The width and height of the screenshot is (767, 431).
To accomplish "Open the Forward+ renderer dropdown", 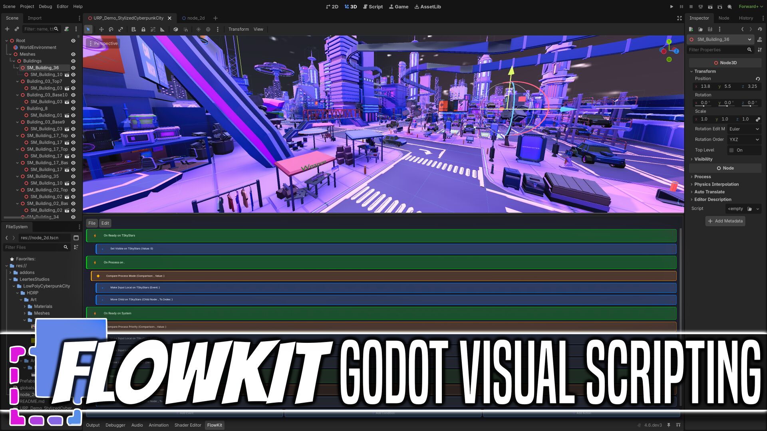I will 750,6.
